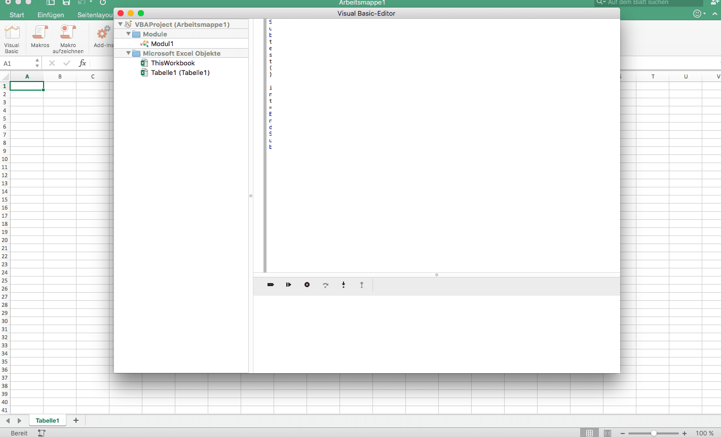Select Tabelle1 (Tabelle1) in project tree

point(180,72)
